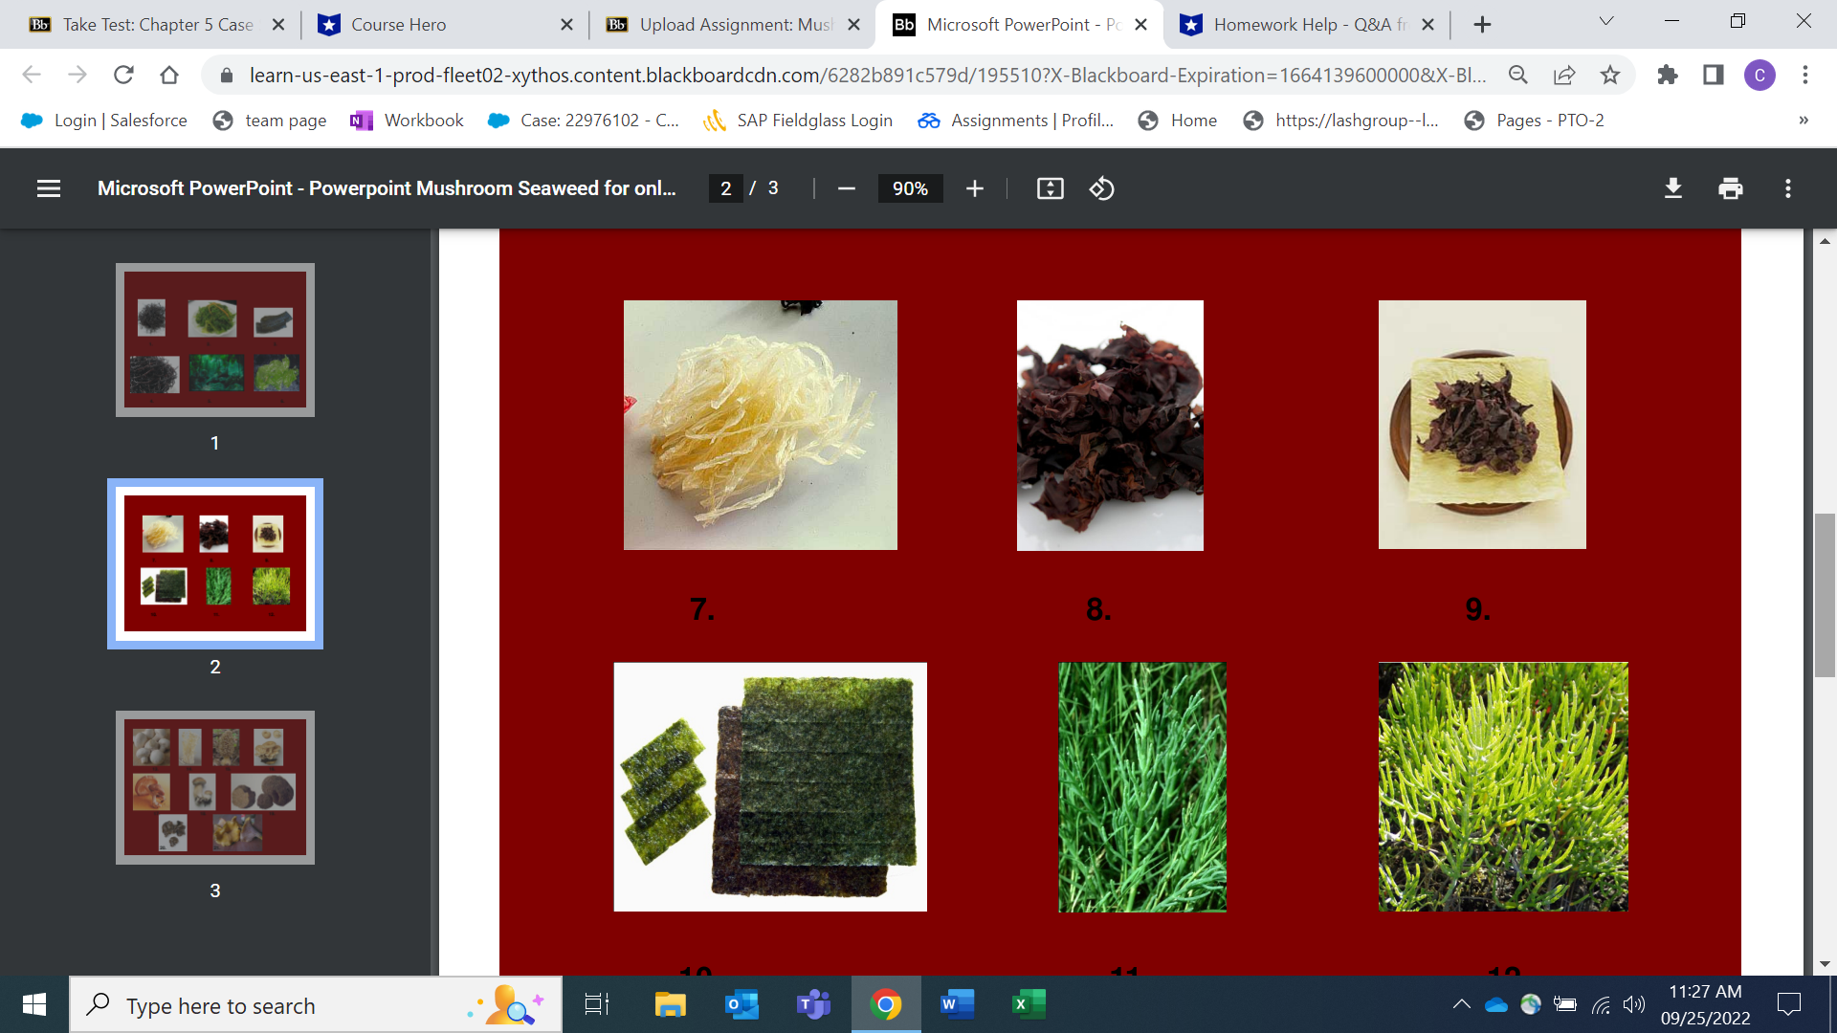Click the zoom out icon
This screenshot has height=1033, width=1837.
click(846, 188)
